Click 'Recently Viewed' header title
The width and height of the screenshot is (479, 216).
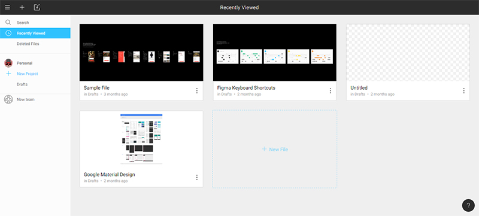tap(239, 7)
